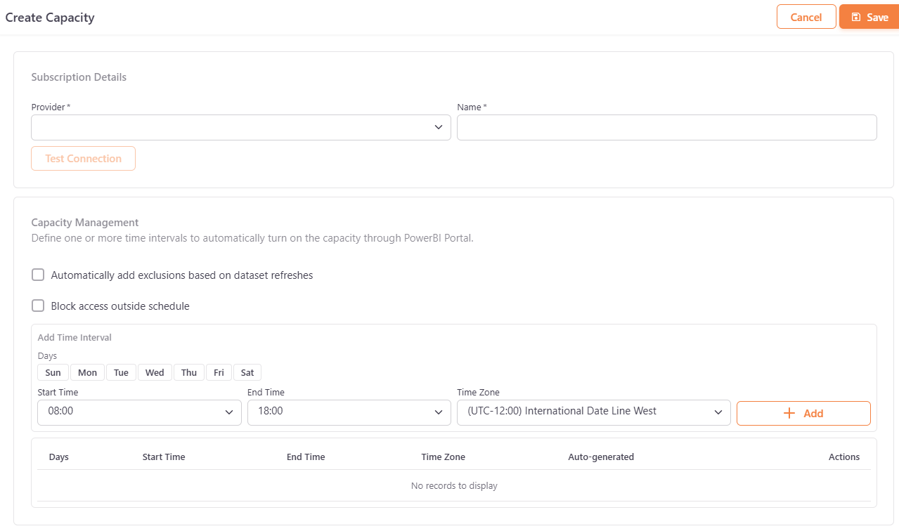Toggle the Wed day button
Viewport: 899px width, 531px height.
[x=155, y=372]
